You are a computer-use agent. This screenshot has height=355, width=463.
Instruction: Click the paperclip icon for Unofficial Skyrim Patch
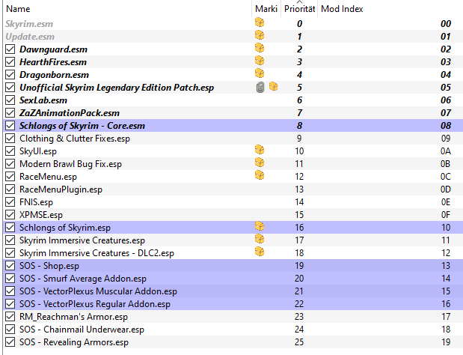click(260, 87)
